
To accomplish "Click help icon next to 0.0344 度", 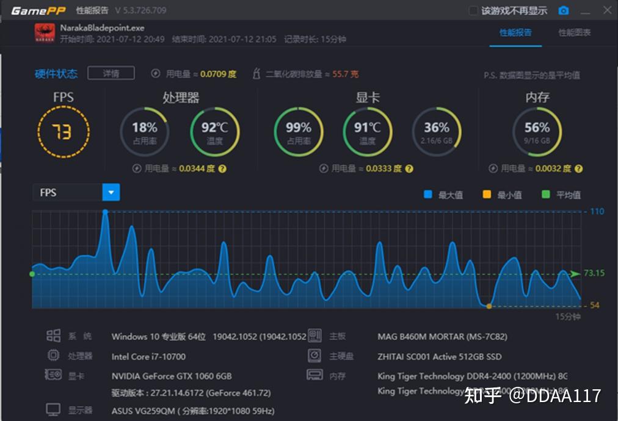I will click(222, 169).
